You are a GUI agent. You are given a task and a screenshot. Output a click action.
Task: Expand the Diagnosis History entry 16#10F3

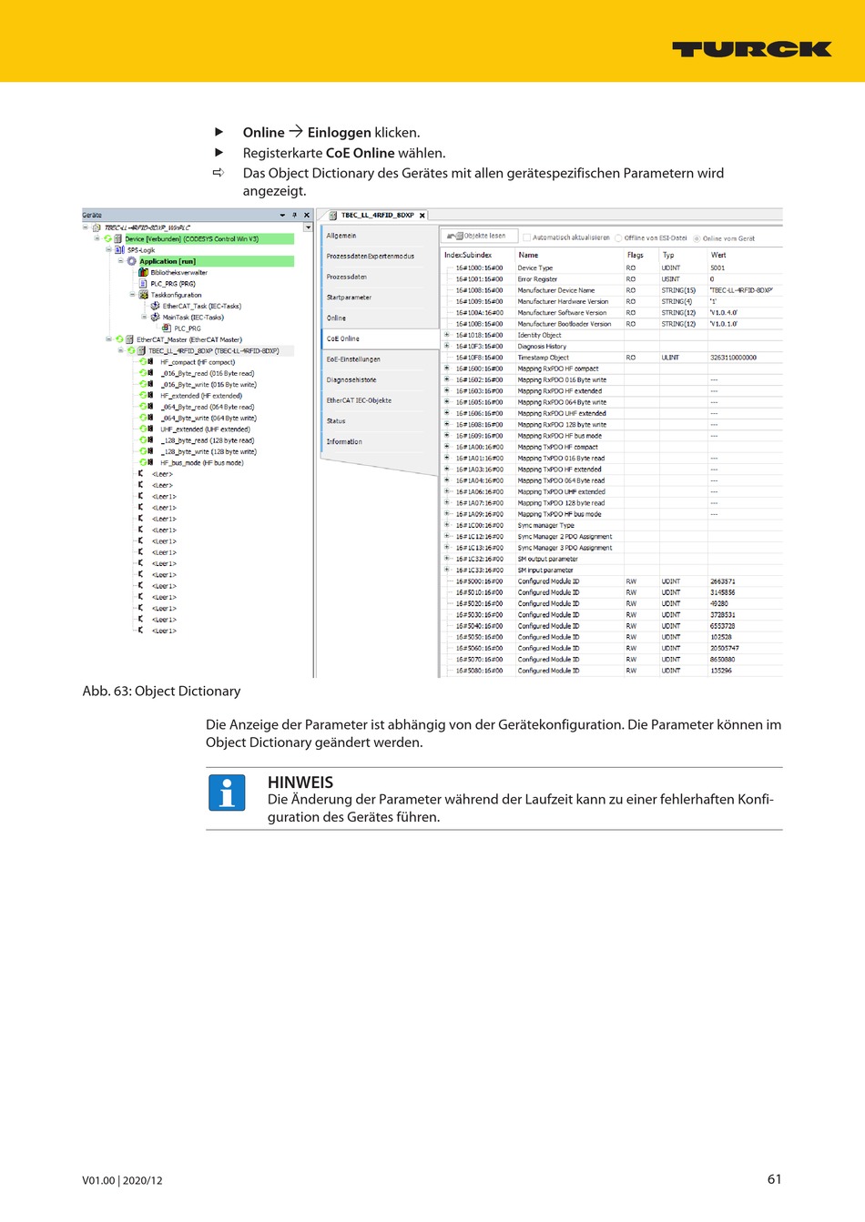coord(447,346)
